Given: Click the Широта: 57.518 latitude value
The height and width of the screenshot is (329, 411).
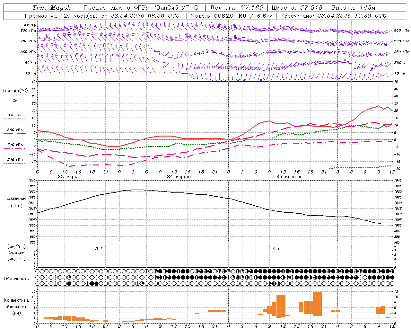Looking at the screenshot, I should pos(297,8).
